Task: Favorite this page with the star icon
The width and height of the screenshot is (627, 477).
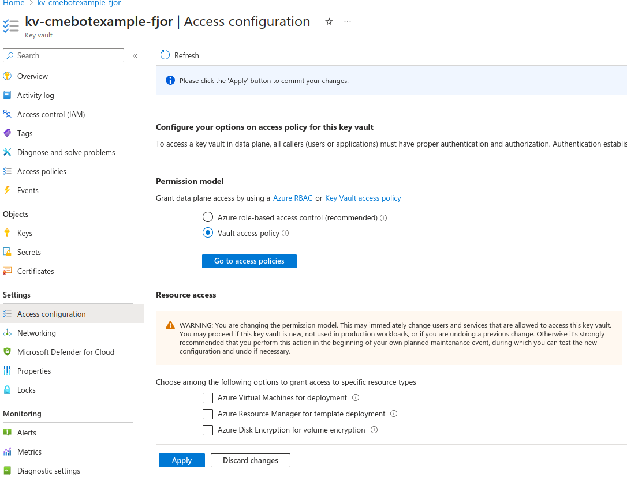Action: click(329, 21)
